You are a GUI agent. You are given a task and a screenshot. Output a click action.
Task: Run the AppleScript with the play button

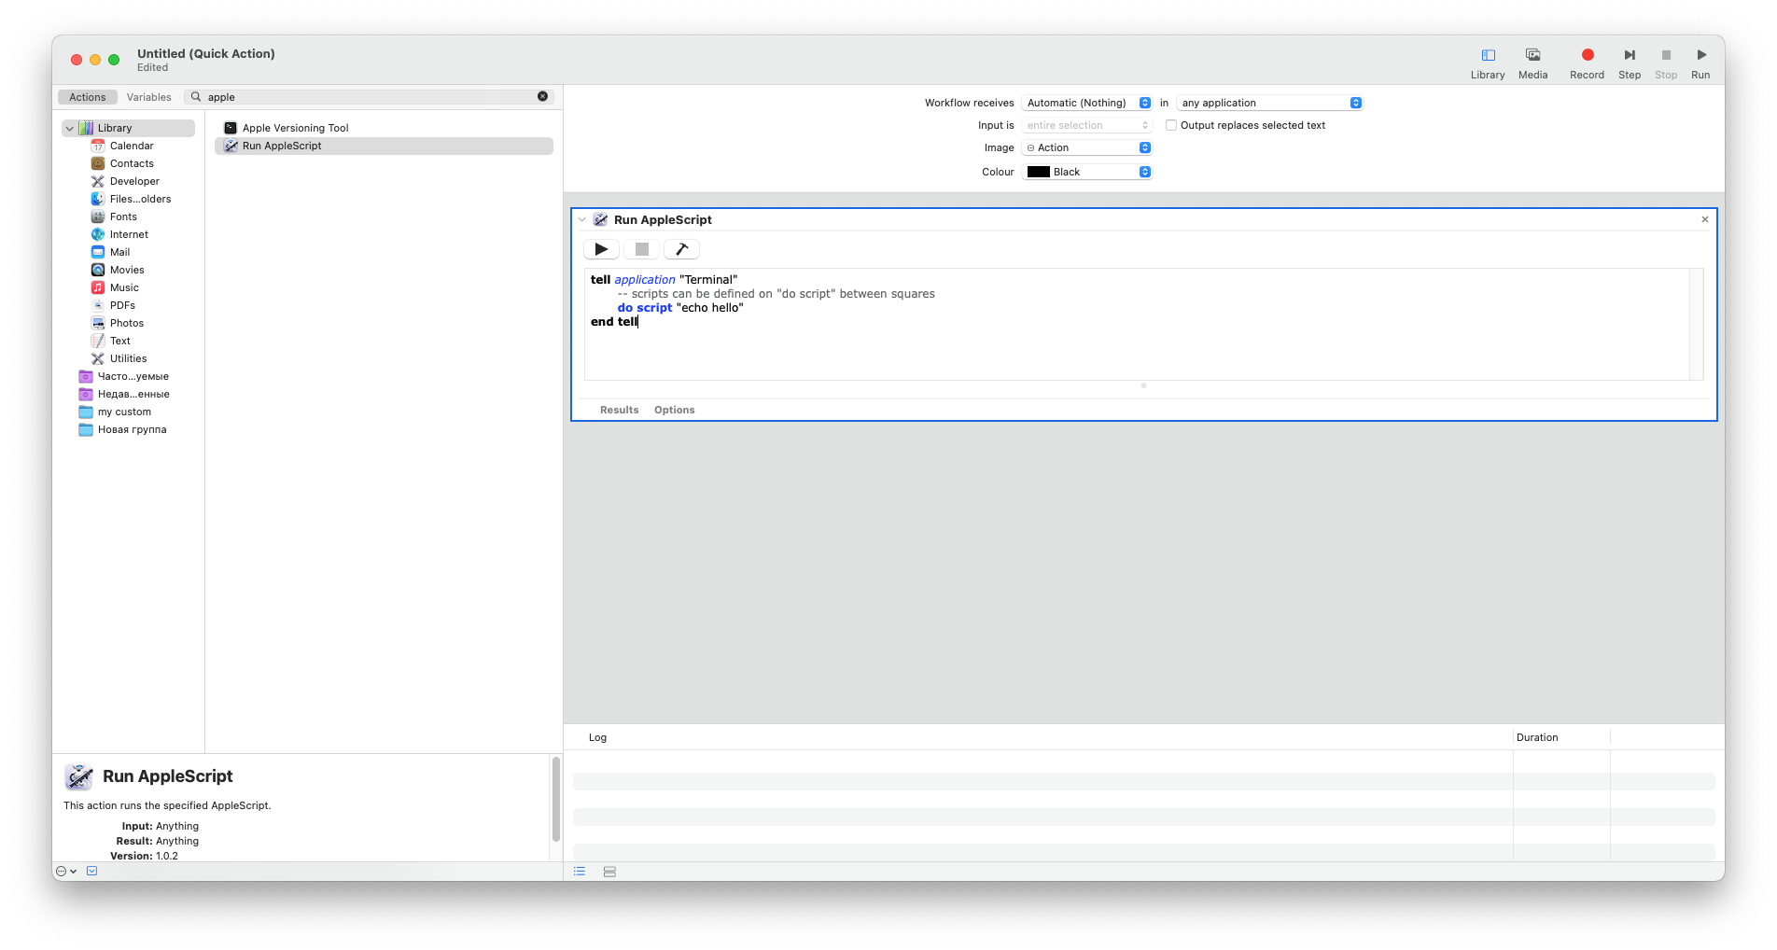(601, 249)
